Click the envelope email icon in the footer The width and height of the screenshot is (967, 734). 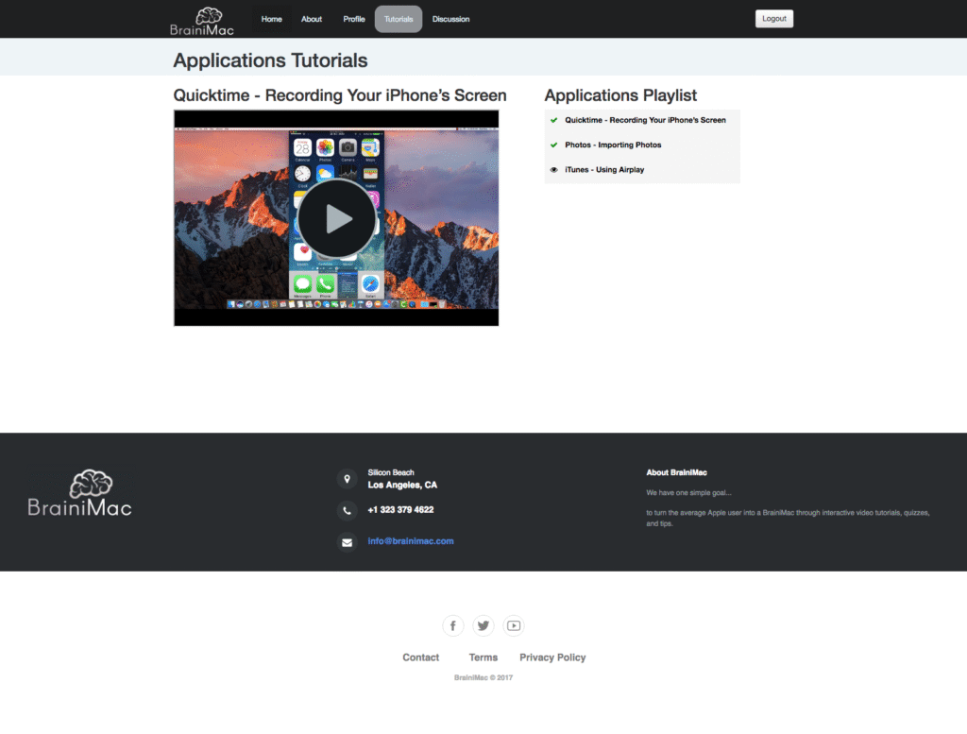pos(347,542)
